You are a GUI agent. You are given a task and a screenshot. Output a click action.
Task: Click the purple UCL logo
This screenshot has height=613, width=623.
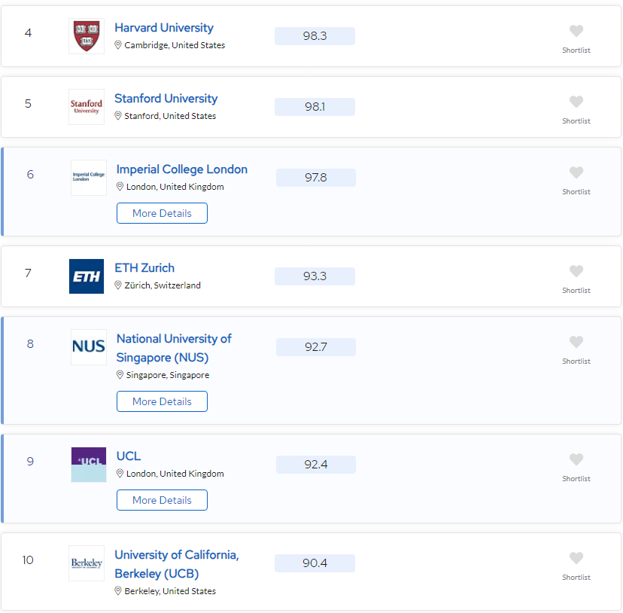tap(89, 465)
